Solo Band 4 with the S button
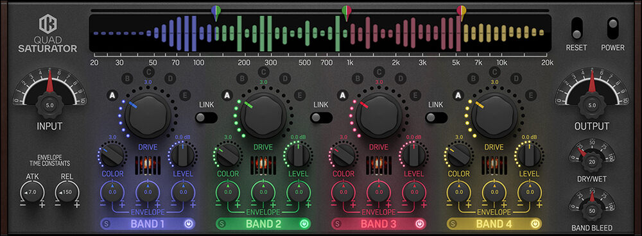This screenshot has height=236, width=642. (x=453, y=224)
